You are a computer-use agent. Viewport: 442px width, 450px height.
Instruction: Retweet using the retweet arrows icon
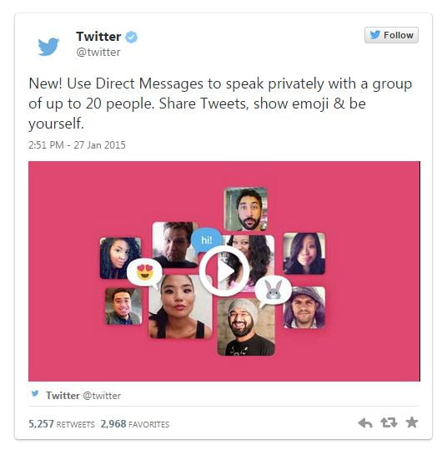click(389, 422)
